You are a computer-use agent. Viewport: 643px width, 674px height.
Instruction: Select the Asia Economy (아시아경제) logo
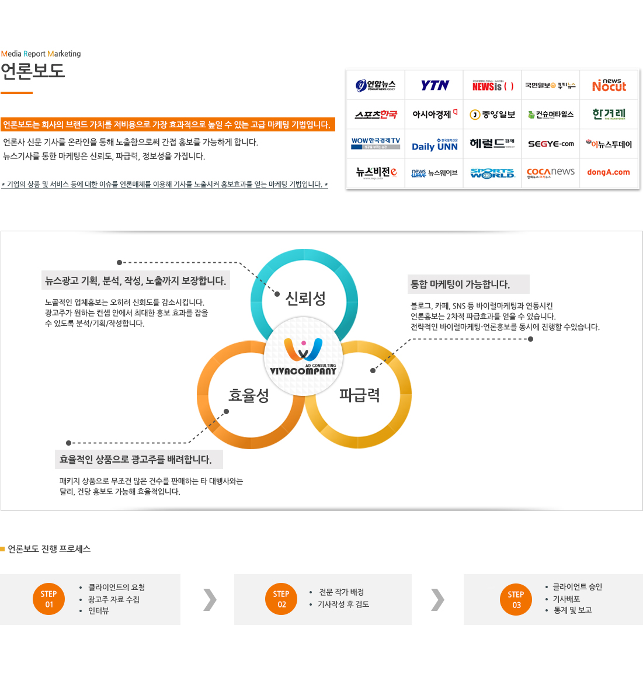click(x=435, y=114)
